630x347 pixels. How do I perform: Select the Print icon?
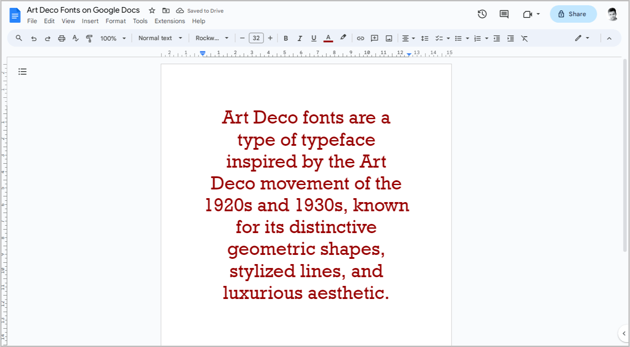[62, 38]
